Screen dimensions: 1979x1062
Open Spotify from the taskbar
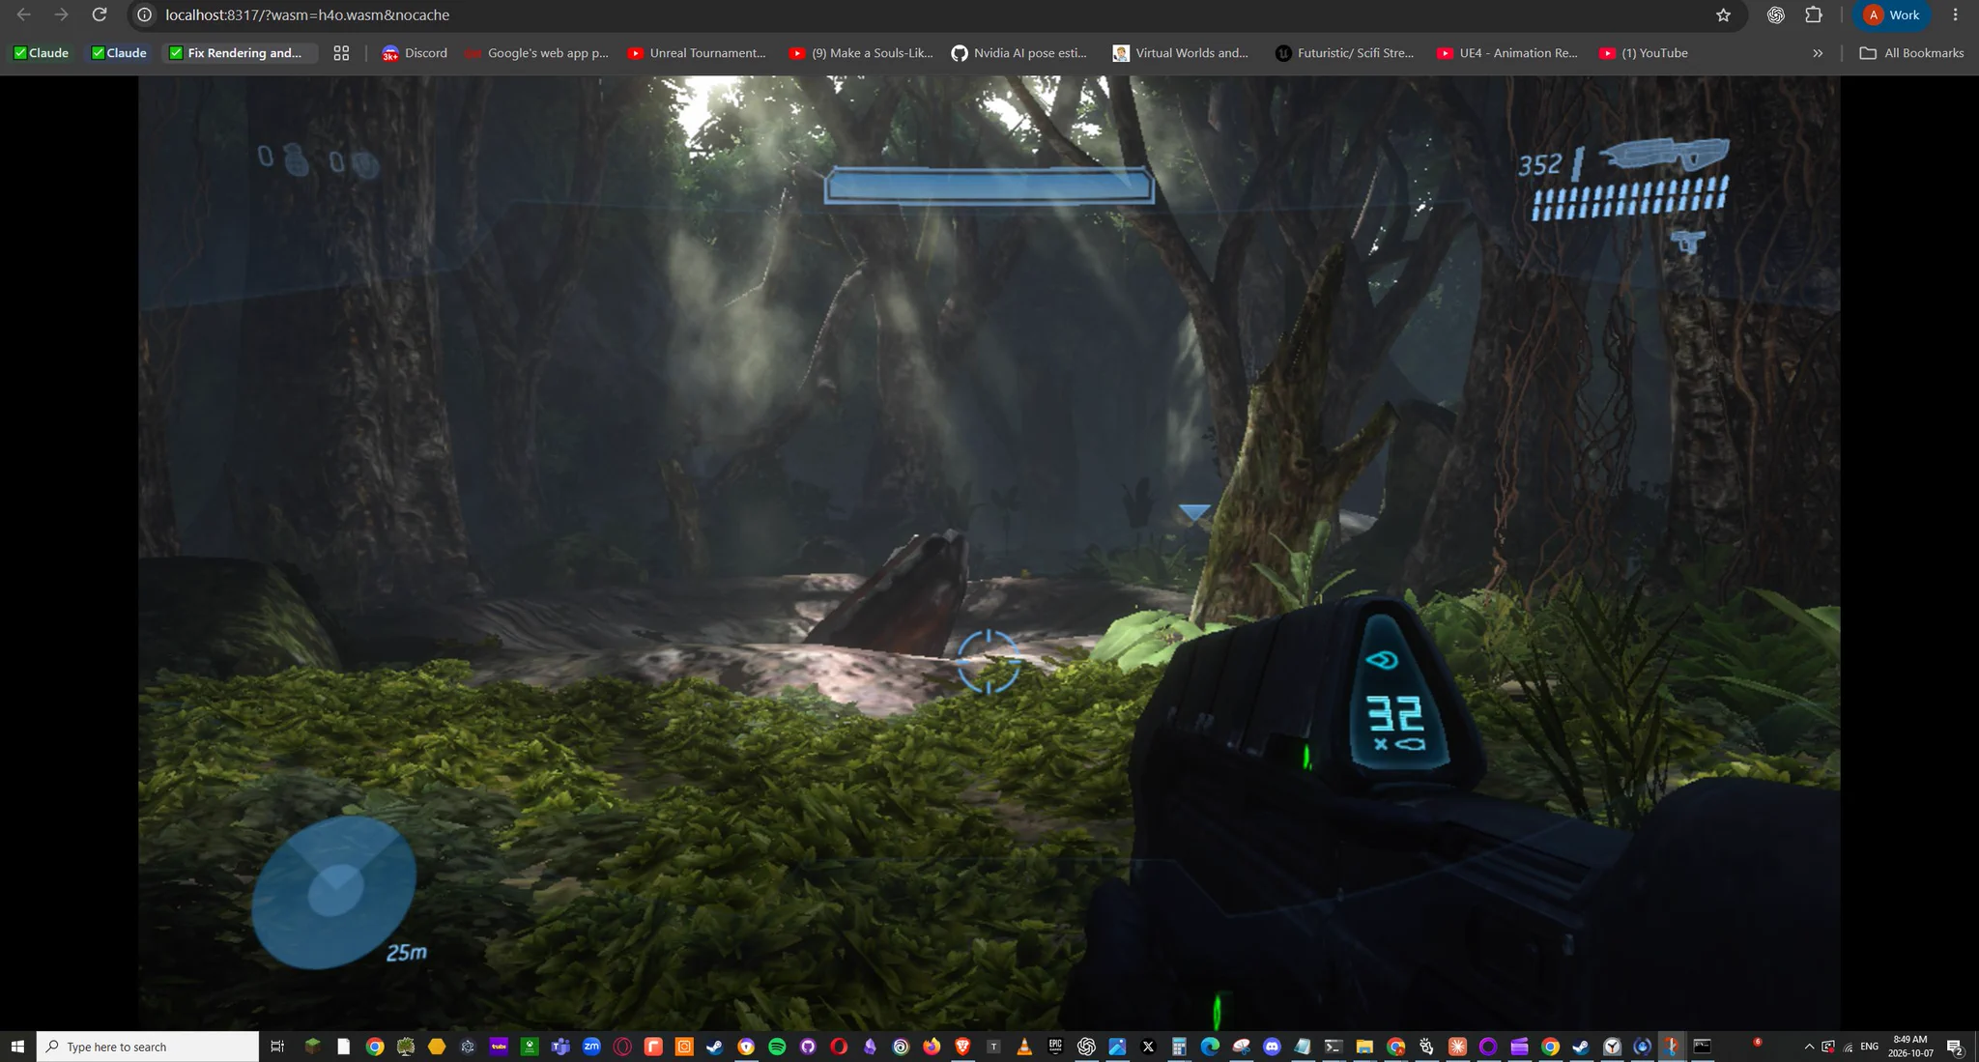pos(777,1047)
